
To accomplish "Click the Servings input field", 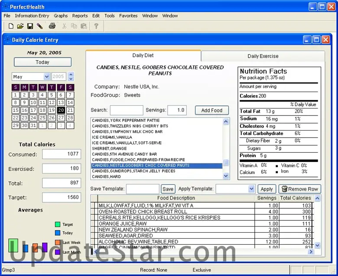I will 177,110.
